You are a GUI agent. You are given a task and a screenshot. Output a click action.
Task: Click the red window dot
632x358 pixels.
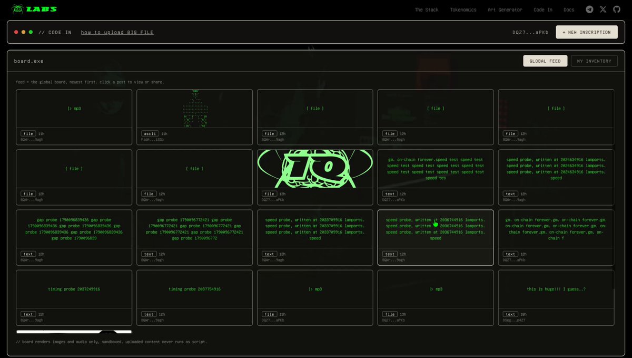pyautogui.click(x=16, y=32)
